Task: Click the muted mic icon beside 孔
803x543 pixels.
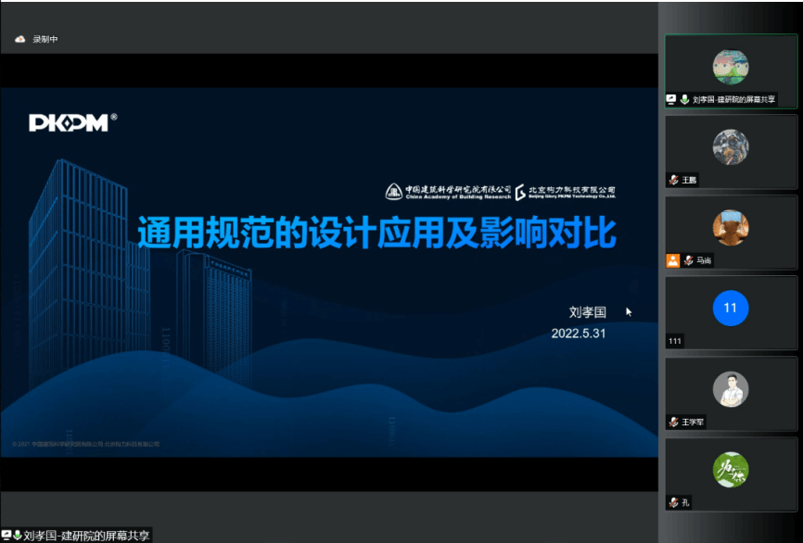Action: tap(674, 502)
